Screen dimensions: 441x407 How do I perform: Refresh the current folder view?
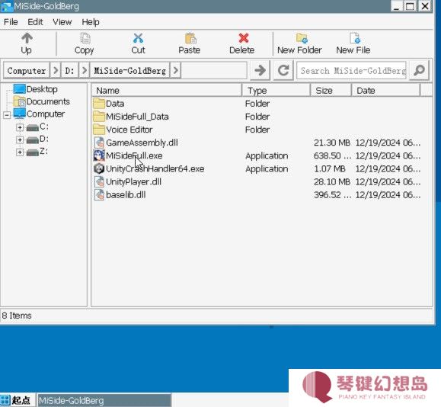(x=283, y=70)
